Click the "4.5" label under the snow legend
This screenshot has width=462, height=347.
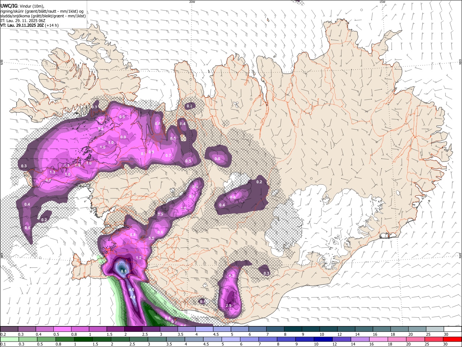point(216,334)
